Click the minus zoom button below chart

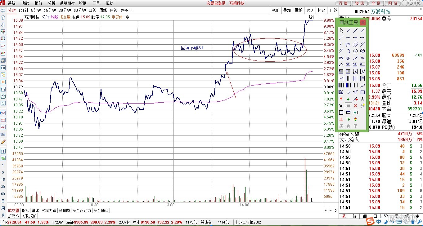pos(330,210)
